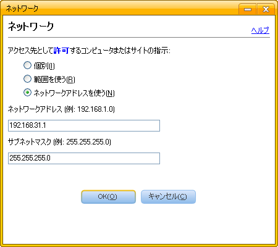The height and width of the screenshot is (247, 278).
Task: Click the horizontal separator line under heading
Action: (x=139, y=38)
